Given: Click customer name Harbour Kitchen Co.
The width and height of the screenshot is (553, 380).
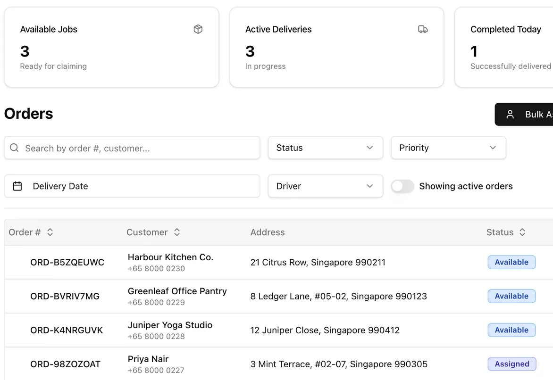Looking at the screenshot, I should 170,257.
